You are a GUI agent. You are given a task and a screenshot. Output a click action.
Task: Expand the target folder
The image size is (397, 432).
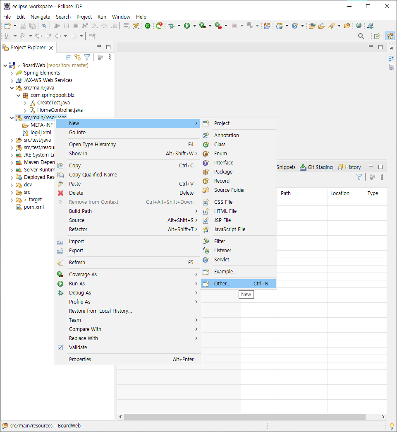tap(12, 200)
